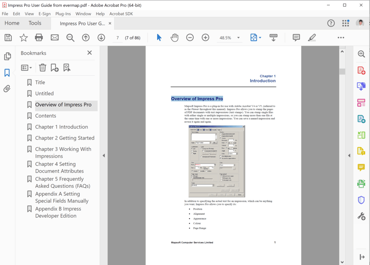Show the Attachments panel
The width and height of the screenshot is (370, 265).
(7, 88)
